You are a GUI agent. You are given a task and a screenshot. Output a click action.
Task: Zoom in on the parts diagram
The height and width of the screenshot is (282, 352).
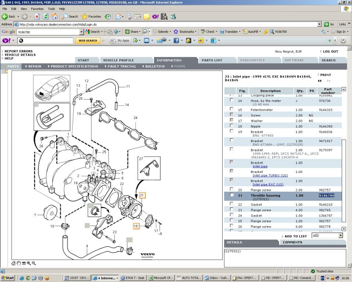click(x=29, y=263)
